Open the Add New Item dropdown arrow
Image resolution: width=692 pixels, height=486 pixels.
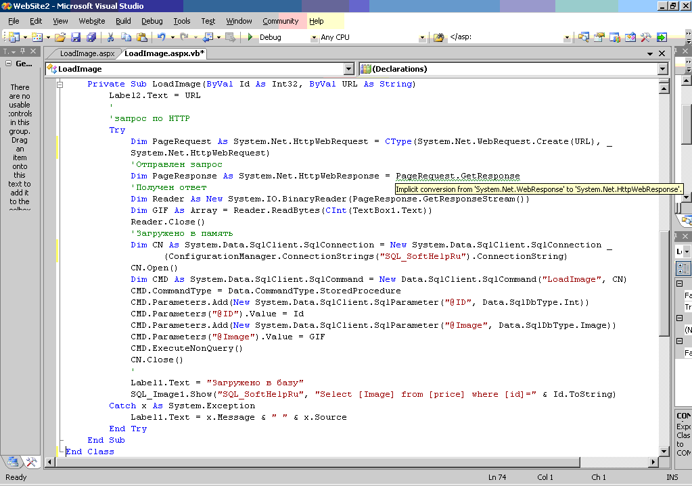click(48, 37)
